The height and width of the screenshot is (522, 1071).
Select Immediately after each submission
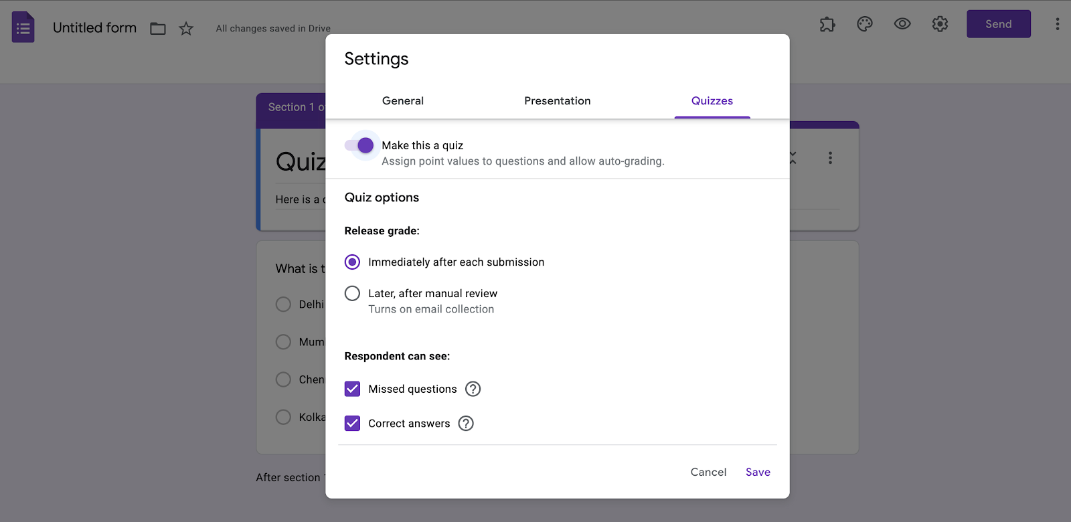(x=352, y=262)
